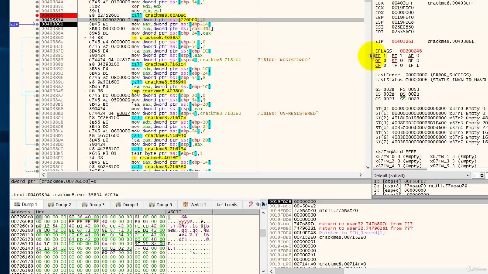Screen dimensions: 488x274
Task: Click the EIP pointer label in the gutter
Action: click(x=14, y=24)
